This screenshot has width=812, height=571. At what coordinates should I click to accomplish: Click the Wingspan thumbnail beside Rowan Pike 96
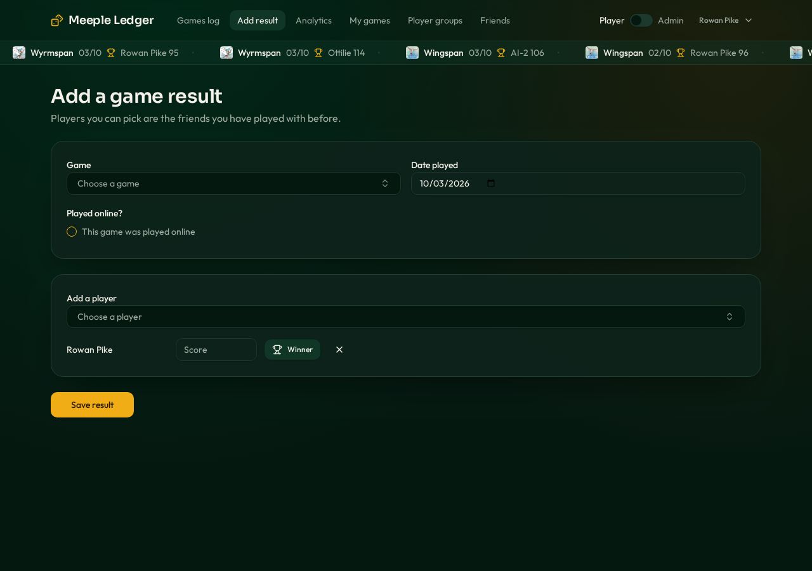click(592, 53)
